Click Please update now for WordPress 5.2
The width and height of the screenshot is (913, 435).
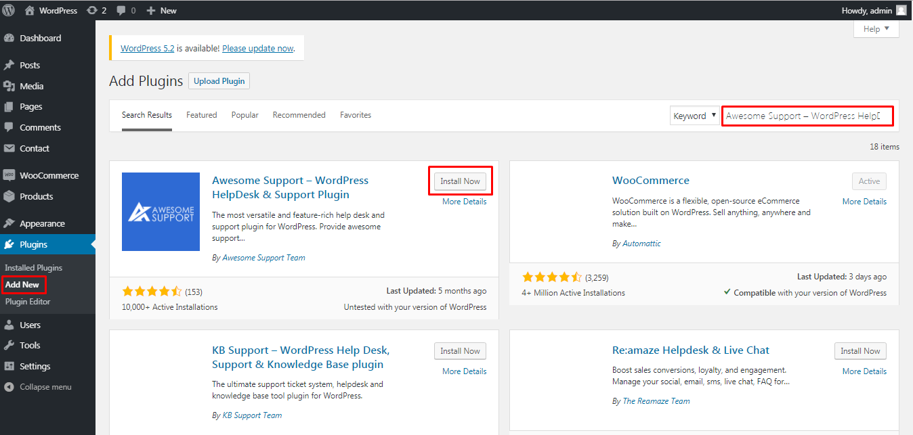point(257,48)
